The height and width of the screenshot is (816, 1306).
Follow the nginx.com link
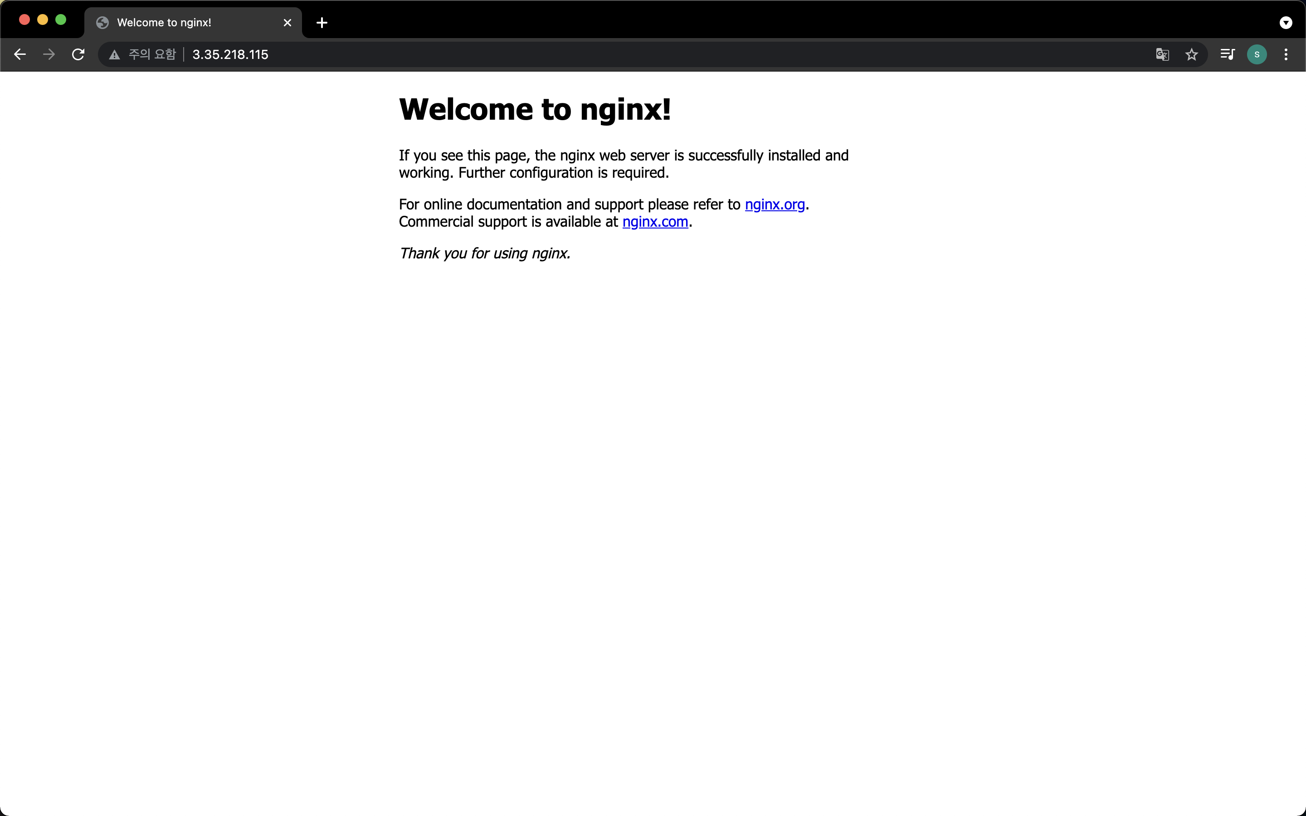tap(655, 222)
